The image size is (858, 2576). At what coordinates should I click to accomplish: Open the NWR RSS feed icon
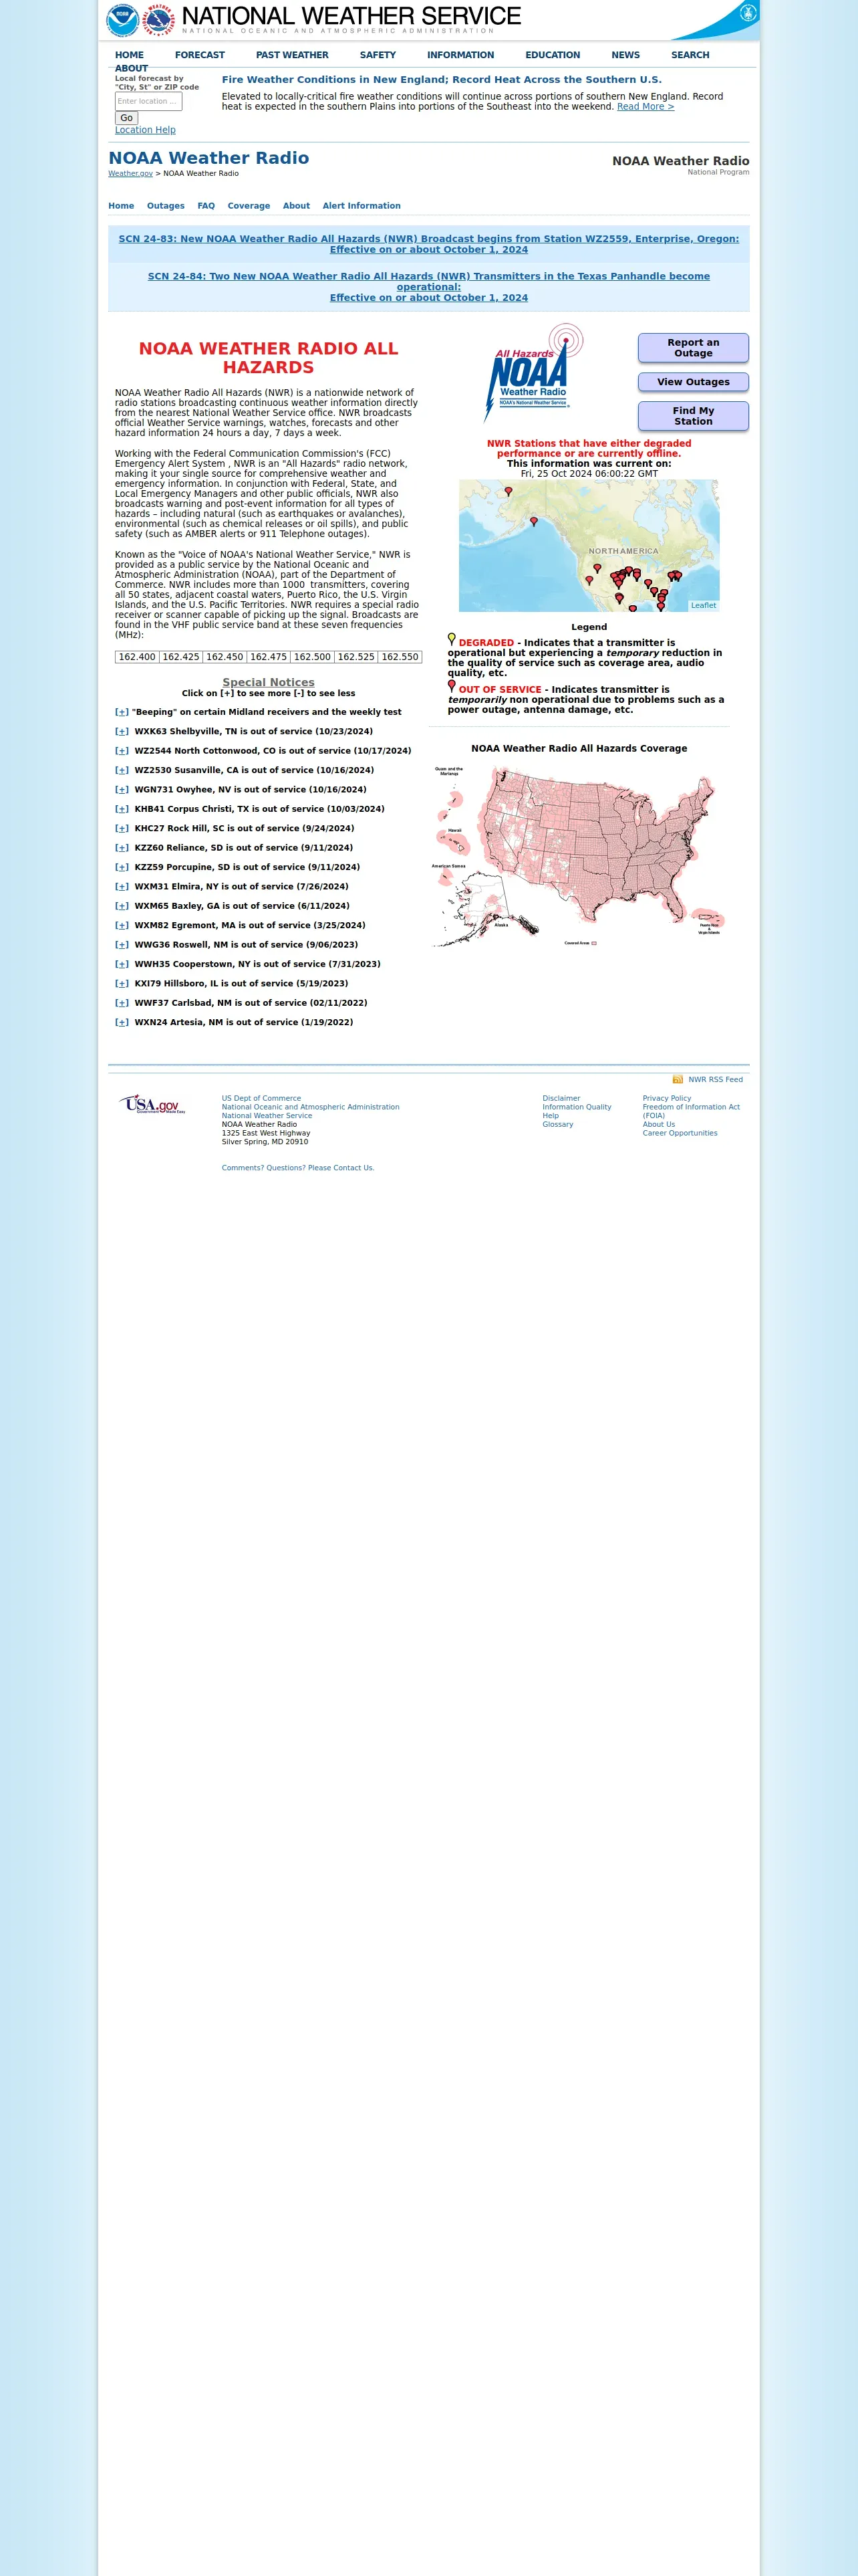point(677,1080)
